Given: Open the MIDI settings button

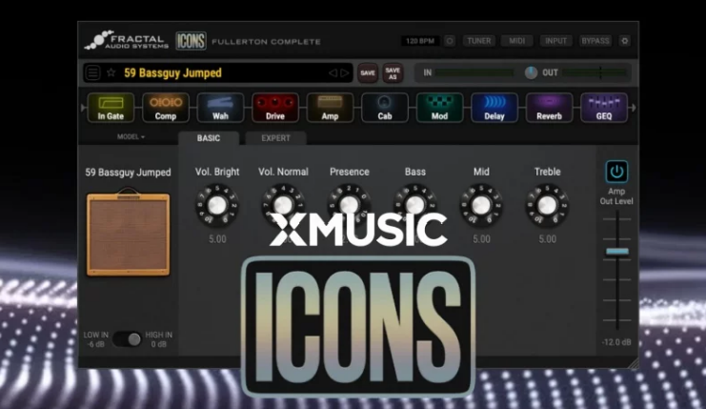Looking at the screenshot, I should 517,41.
